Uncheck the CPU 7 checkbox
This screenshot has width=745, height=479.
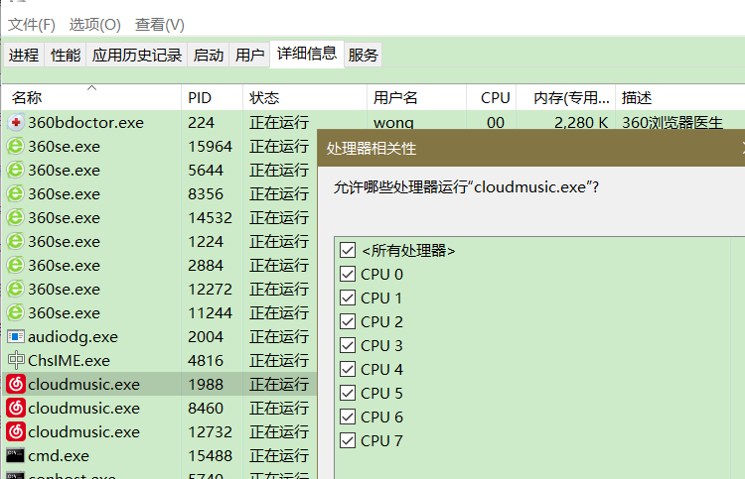tap(348, 440)
